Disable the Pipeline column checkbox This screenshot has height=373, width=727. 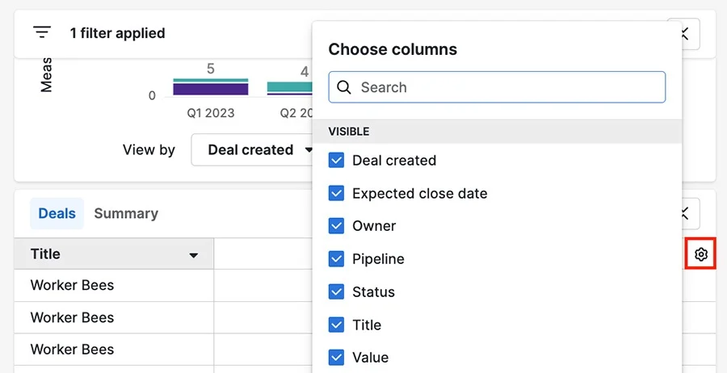point(336,258)
